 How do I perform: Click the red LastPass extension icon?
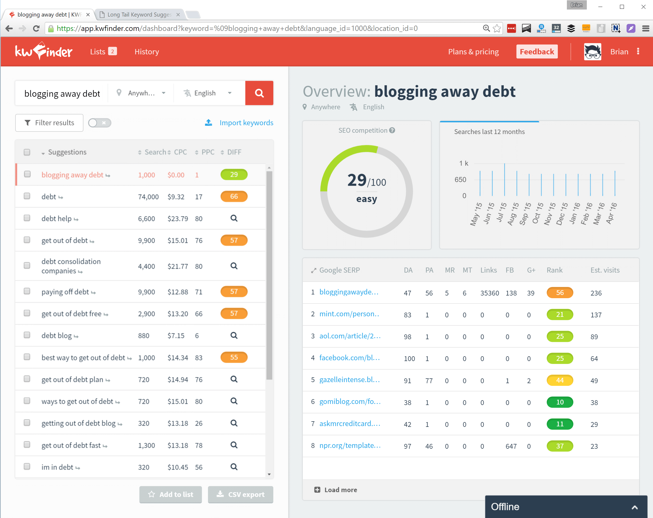[x=511, y=29]
